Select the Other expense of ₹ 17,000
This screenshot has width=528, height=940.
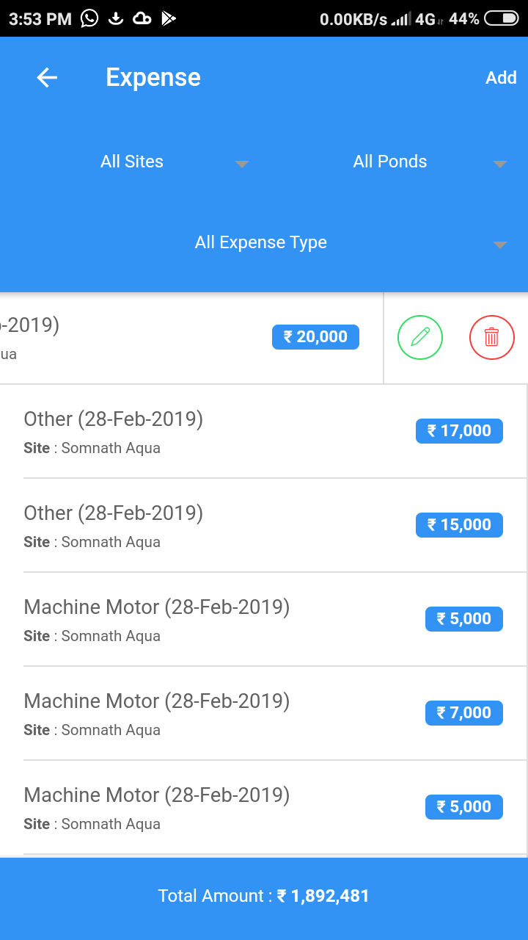(220, 432)
